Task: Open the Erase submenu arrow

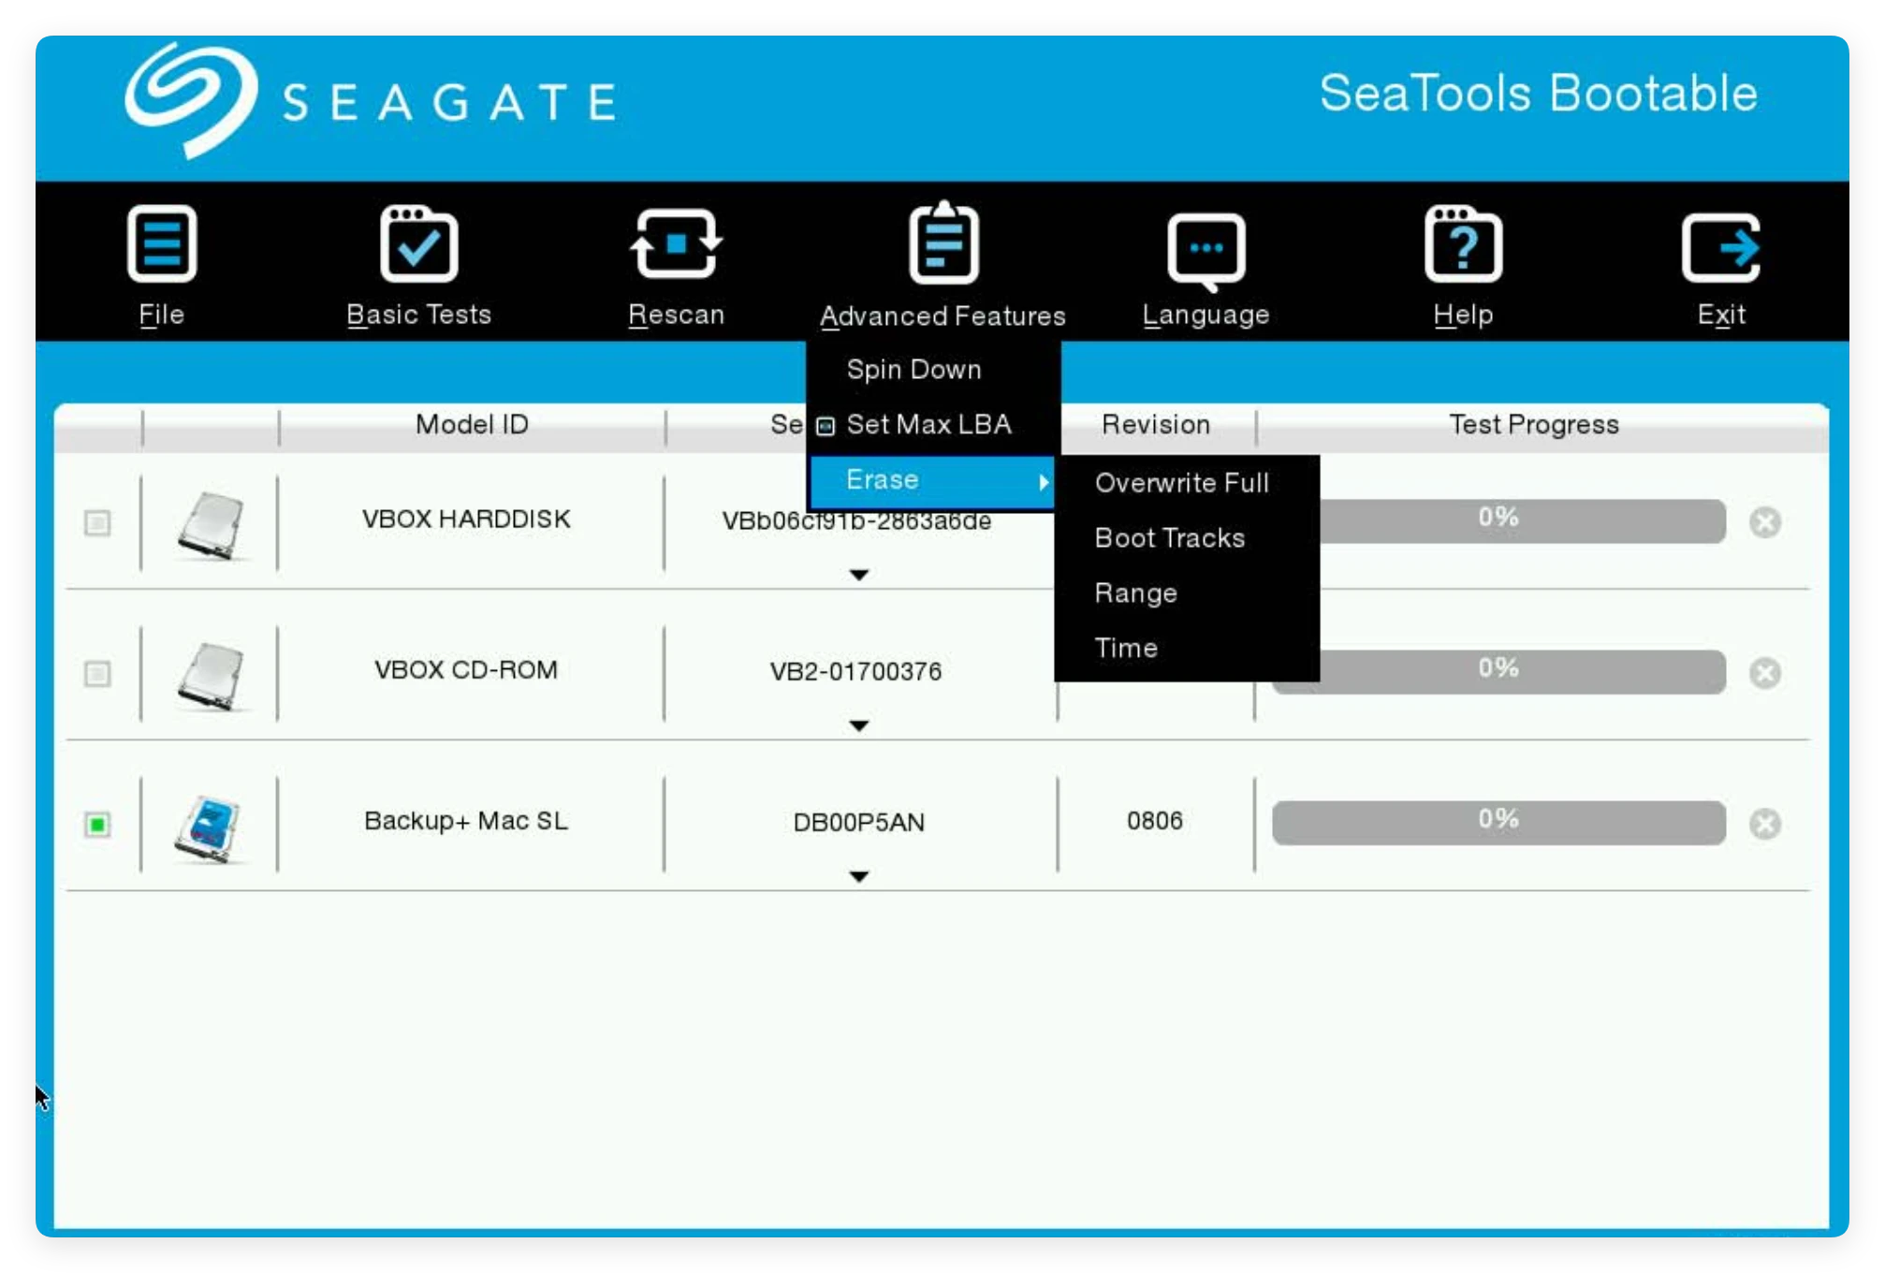Action: [x=1044, y=481]
